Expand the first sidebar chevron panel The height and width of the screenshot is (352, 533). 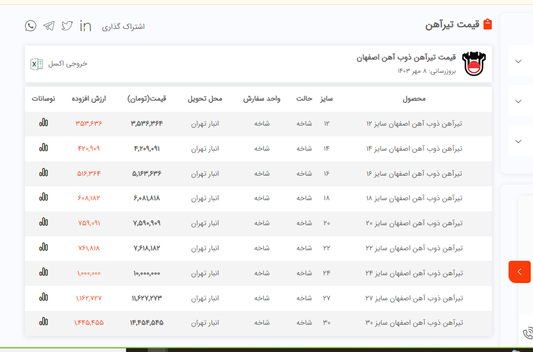pyautogui.click(x=519, y=61)
